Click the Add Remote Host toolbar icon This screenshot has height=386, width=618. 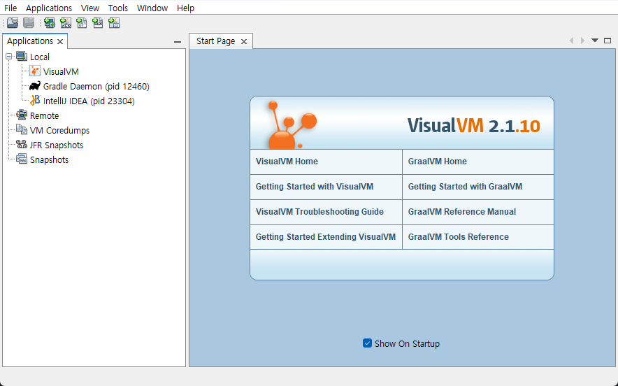(50, 23)
